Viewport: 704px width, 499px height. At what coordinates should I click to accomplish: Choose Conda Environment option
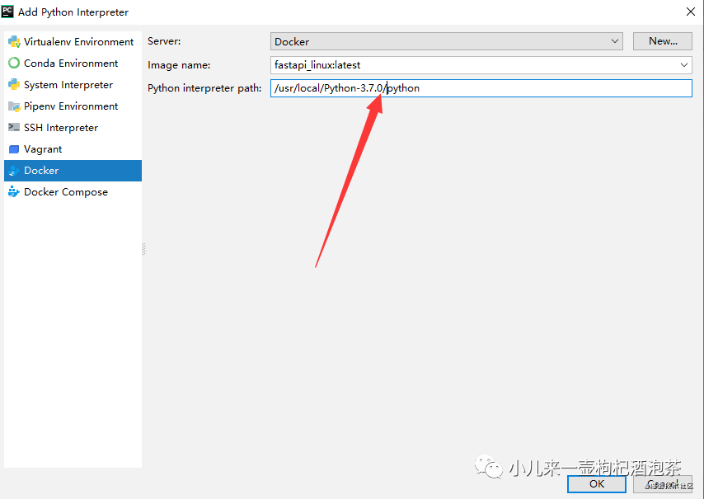73,63
